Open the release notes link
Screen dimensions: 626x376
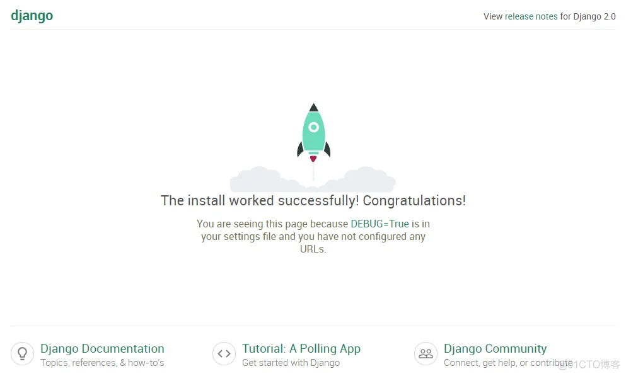tap(531, 16)
